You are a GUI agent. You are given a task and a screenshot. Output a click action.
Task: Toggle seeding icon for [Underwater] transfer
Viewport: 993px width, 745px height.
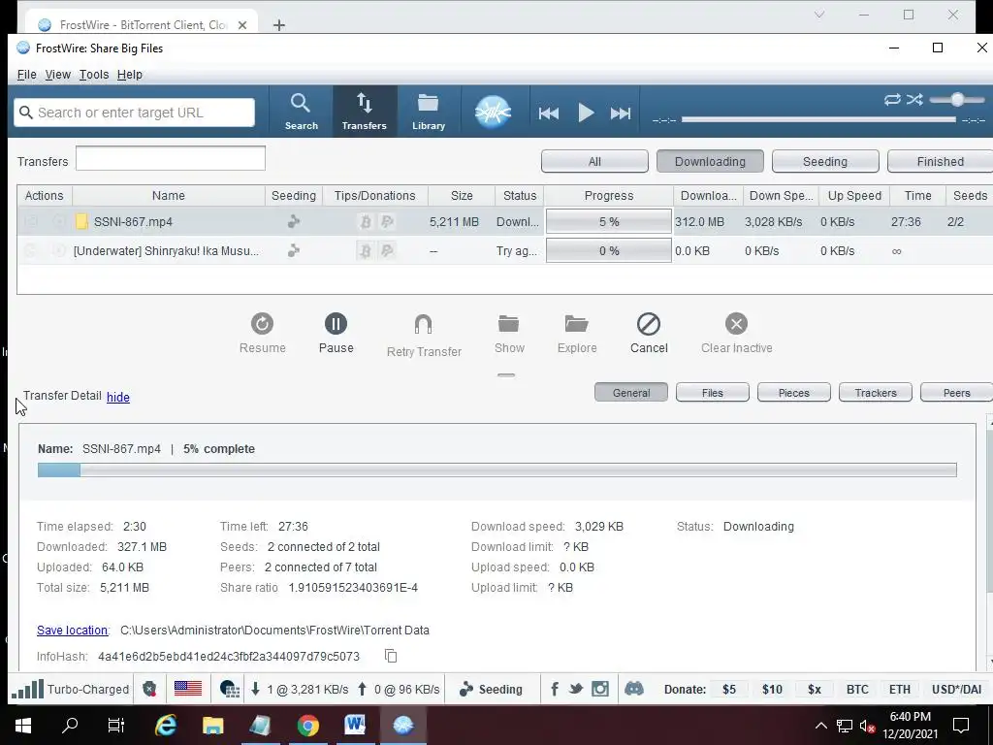coord(293,251)
